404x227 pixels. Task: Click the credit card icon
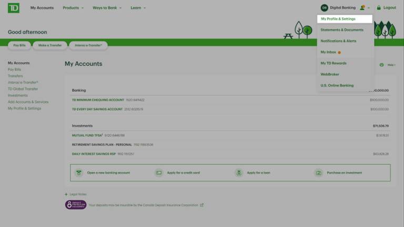coord(159,173)
